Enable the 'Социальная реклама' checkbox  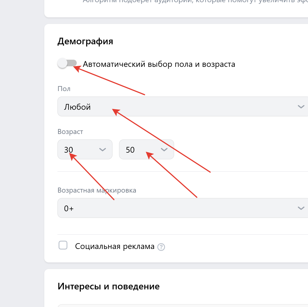coord(63,245)
